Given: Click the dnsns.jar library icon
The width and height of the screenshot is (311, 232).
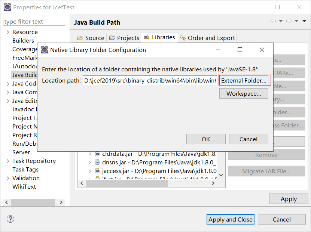Looking at the screenshot, I should coord(97,163).
